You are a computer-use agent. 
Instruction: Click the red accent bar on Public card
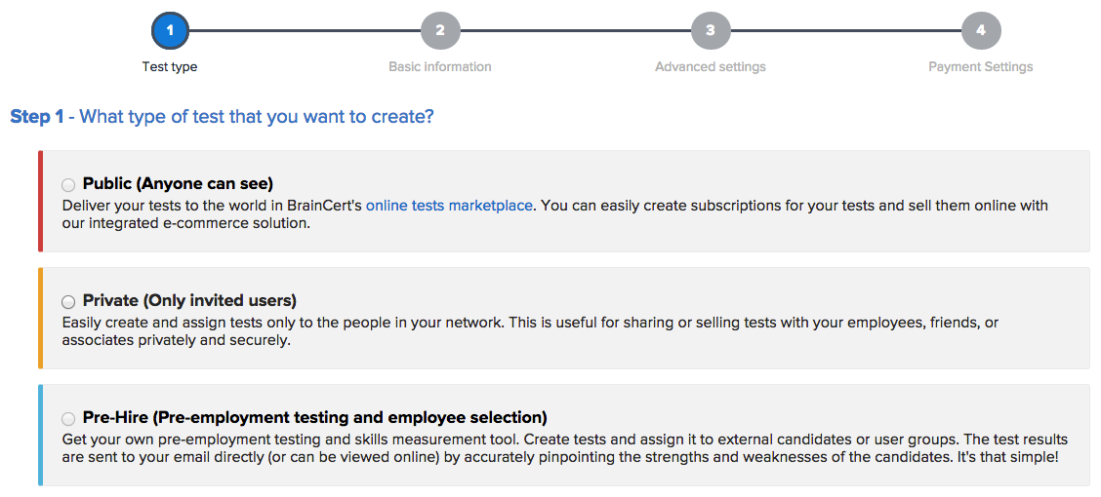coord(41,201)
